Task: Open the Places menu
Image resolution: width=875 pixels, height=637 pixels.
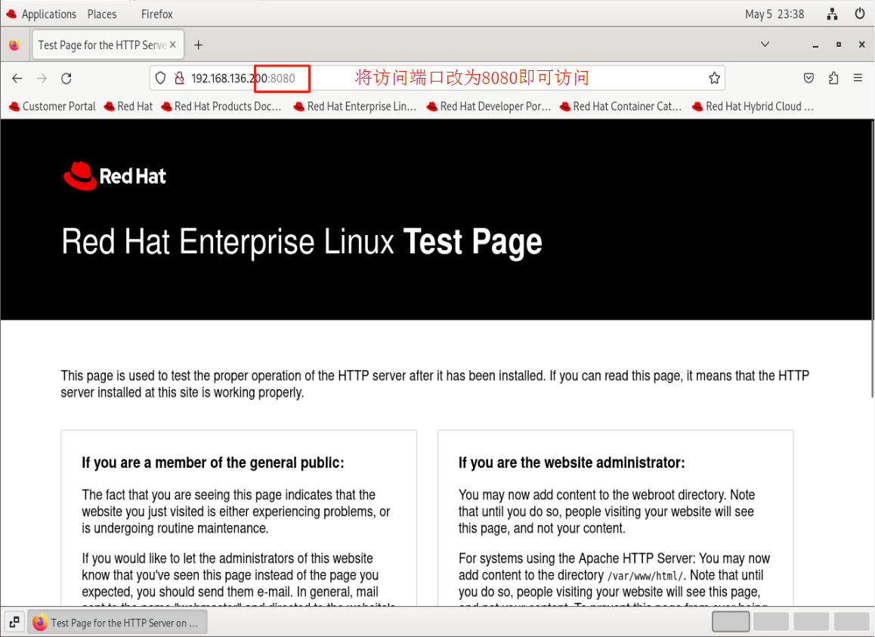Action: tap(102, 14)
